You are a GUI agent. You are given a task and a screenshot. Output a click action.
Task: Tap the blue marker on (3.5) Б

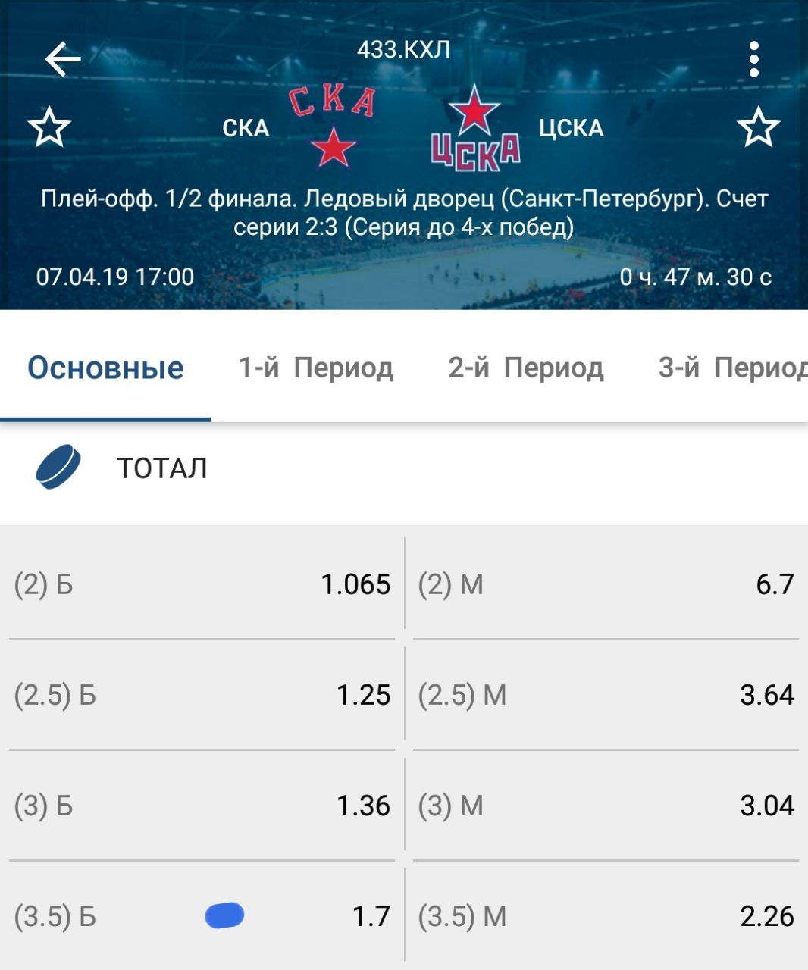pos(224,915)
